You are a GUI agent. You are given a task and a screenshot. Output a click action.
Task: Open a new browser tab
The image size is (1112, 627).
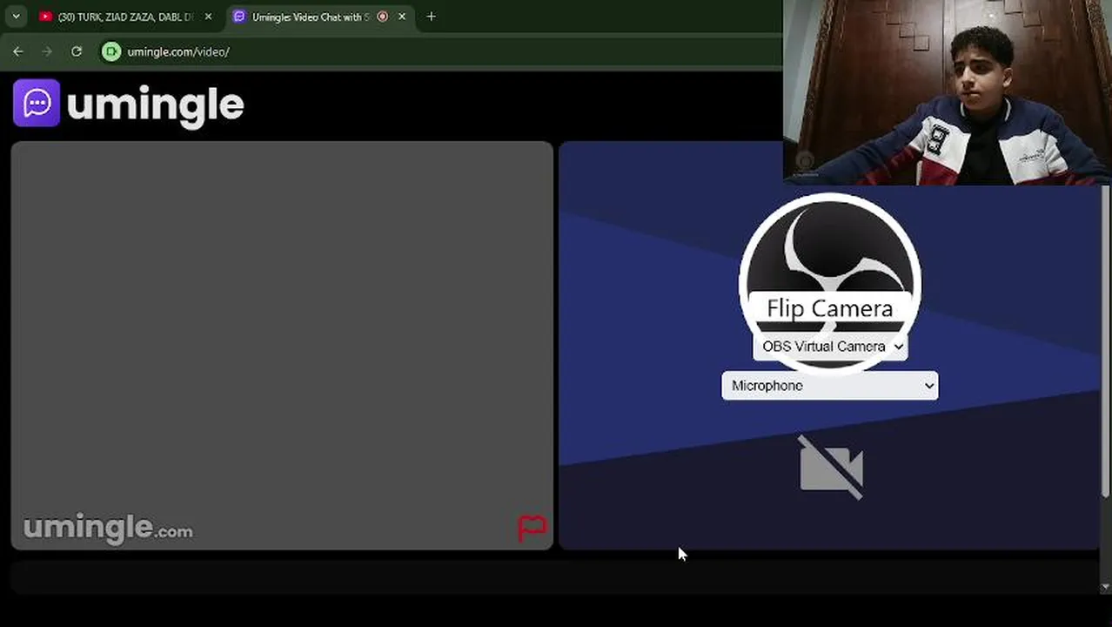431,17
